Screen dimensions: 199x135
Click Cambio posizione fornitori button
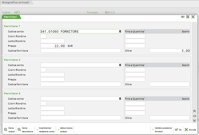pos(161,130)
